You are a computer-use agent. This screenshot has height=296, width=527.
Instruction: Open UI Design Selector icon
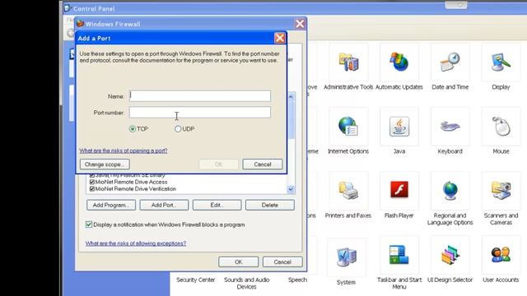tap(450, 256)
